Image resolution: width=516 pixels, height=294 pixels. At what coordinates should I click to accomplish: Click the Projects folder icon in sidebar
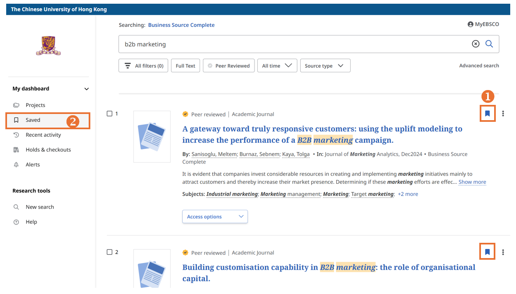click(16, 105)
